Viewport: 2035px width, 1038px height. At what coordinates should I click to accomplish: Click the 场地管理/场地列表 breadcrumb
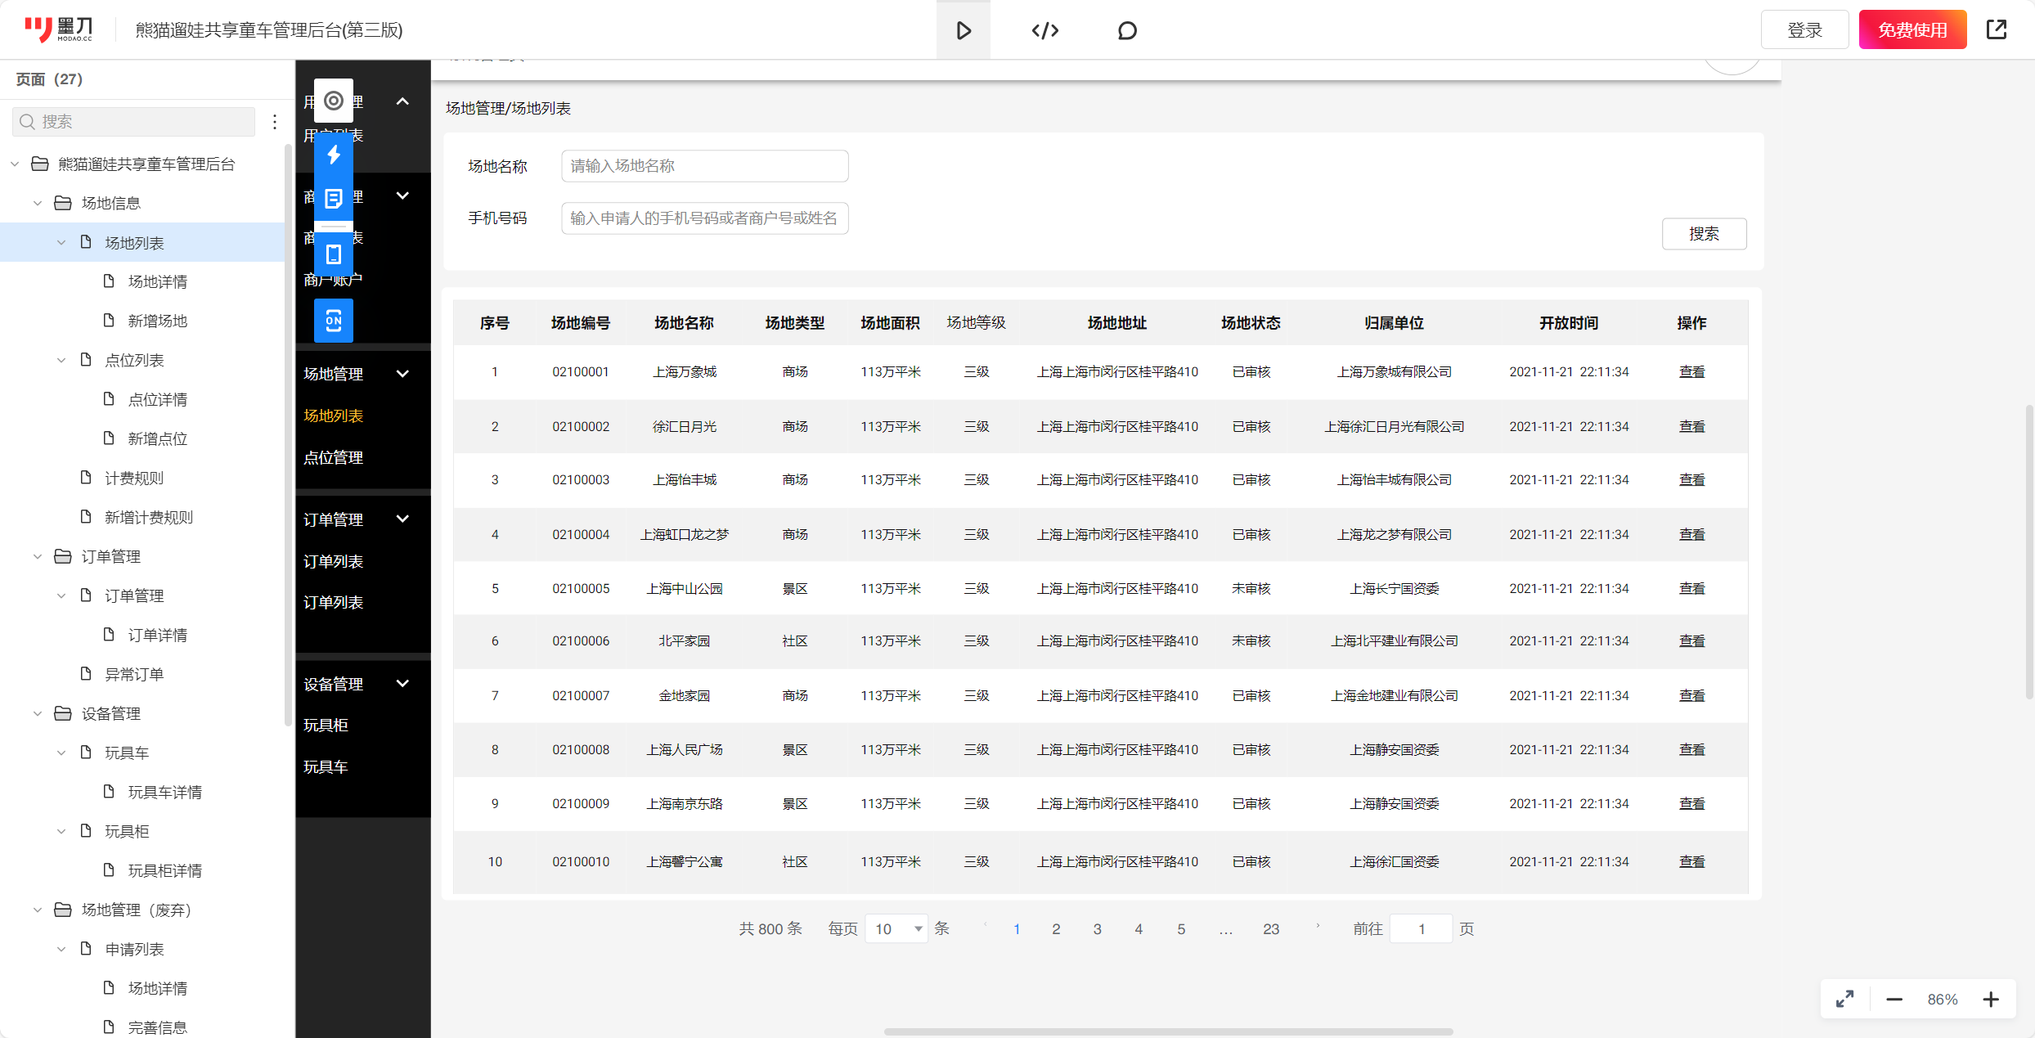[508, 108]
